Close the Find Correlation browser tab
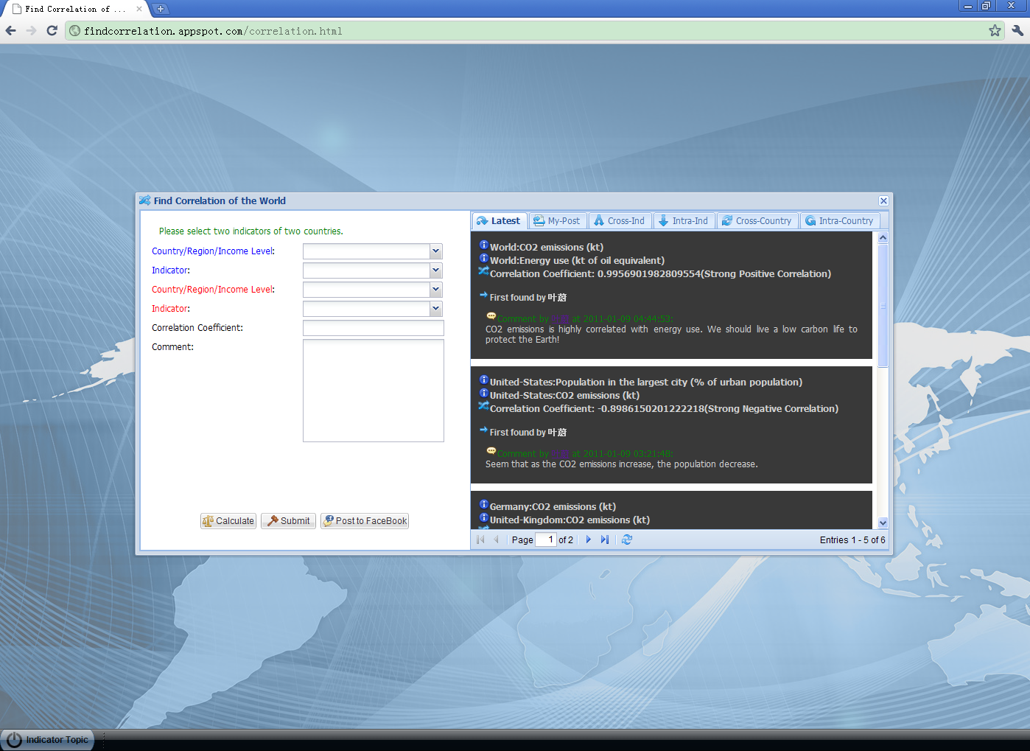This screenshot has width=1030, height=751. [139, 9]
